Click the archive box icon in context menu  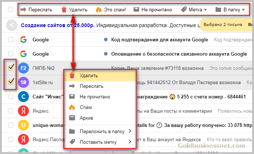[72, 118]
